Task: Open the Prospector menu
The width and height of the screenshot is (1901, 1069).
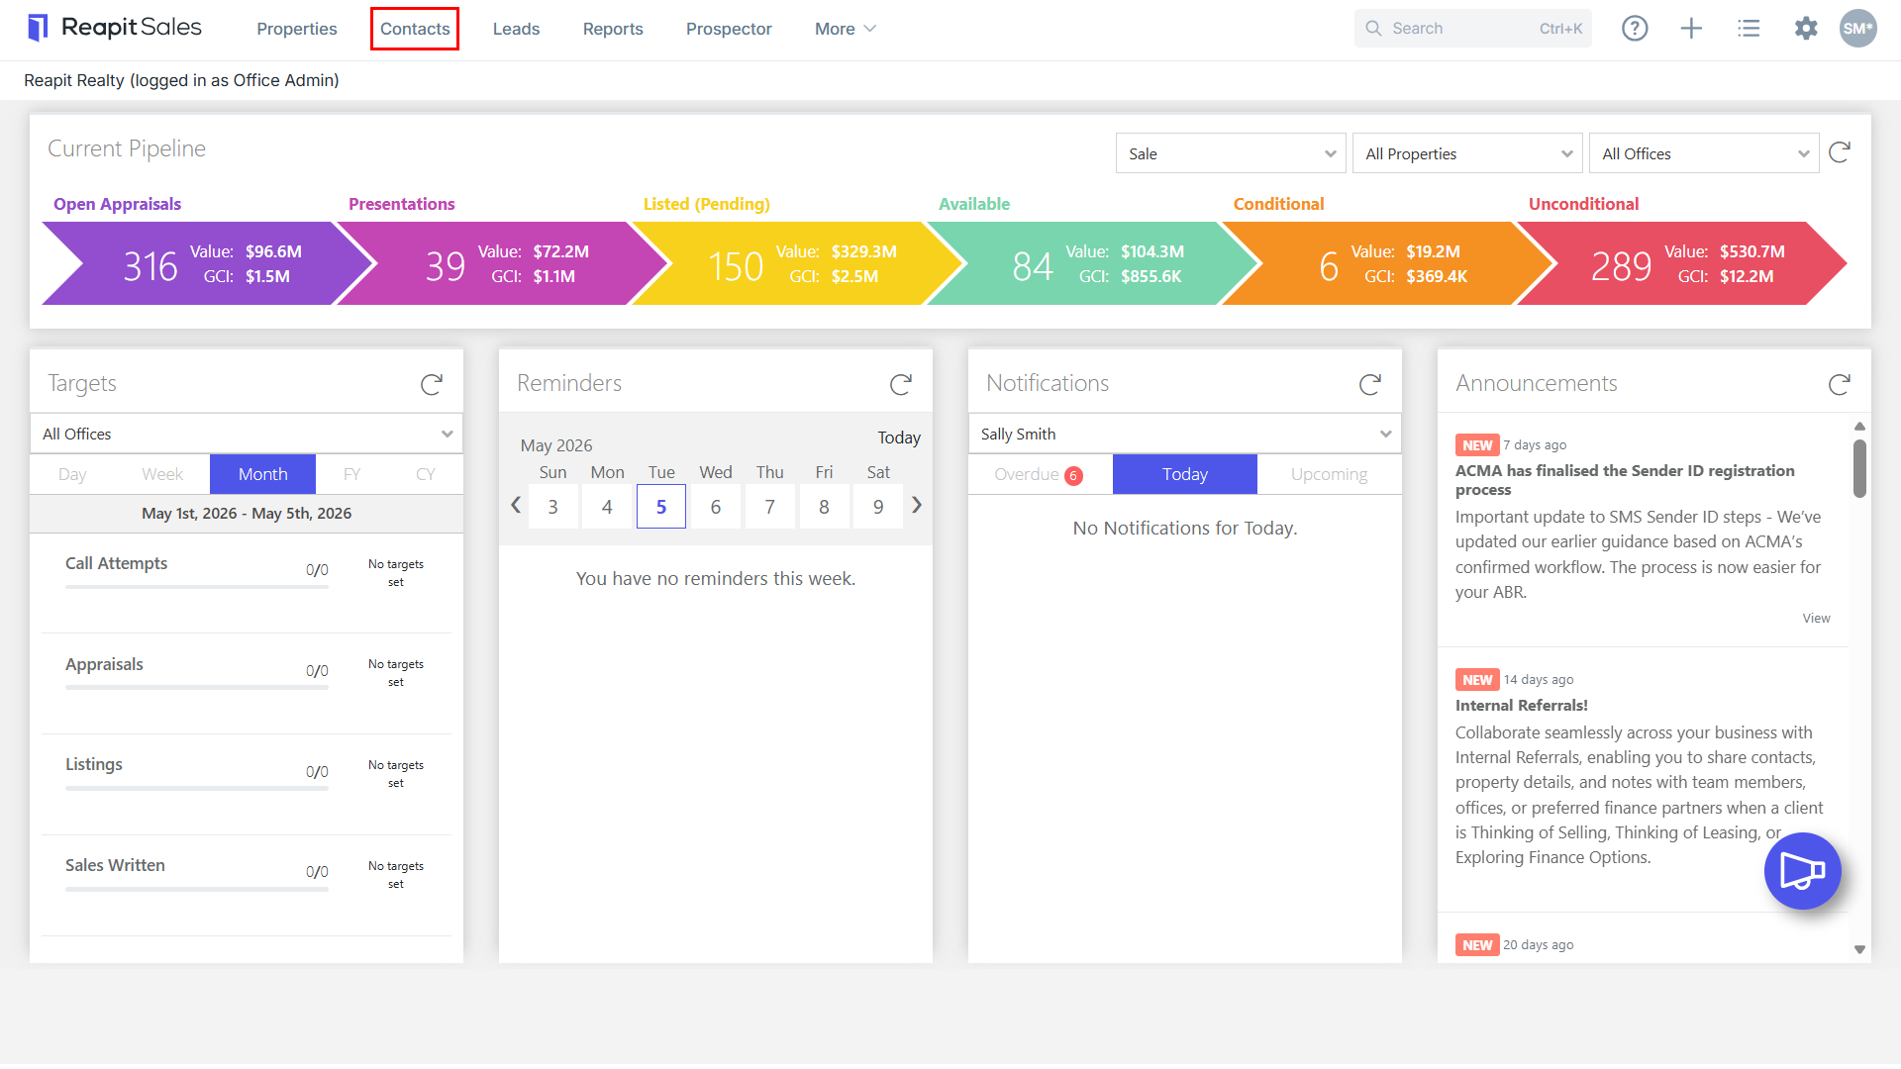Action: pyautogui.click(x=729, y=29)
